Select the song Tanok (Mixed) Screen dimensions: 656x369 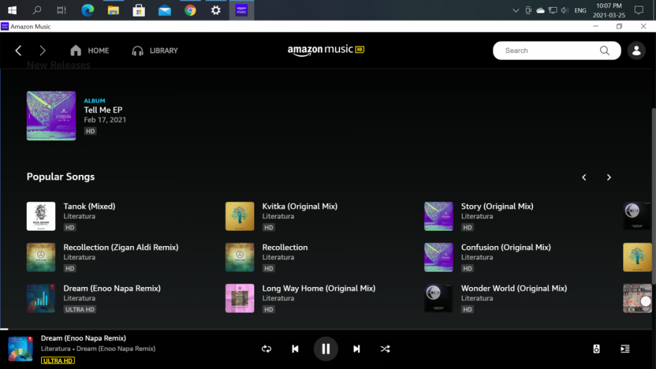[x=89, y=206]
